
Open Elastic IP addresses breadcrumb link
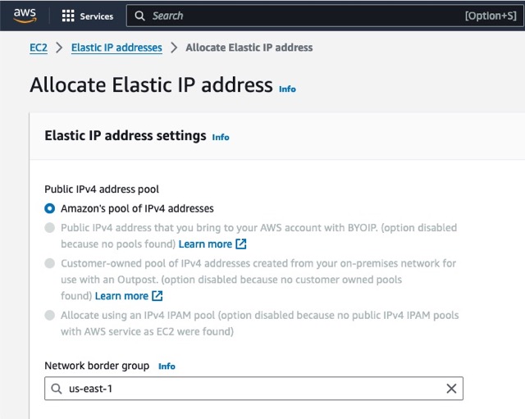[x=116, y=48]
